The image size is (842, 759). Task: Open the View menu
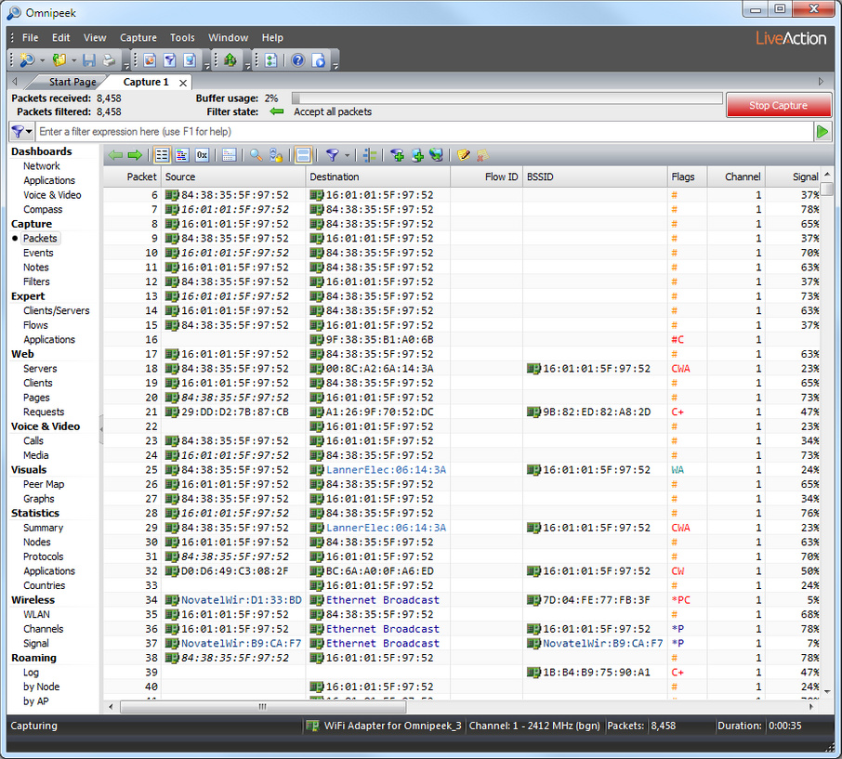click(x=95, y=37)
